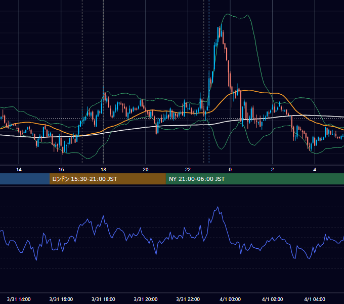This screenshot has height=304, width=344.
Task: Click the 3/31 16:00 date label
Action: pos(61,299)
